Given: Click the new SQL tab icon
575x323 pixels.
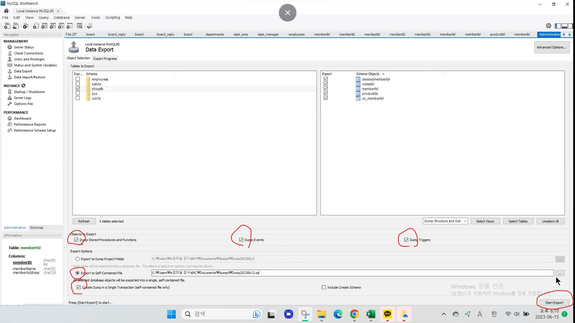Looking at the screenshot, I should 7,26.
